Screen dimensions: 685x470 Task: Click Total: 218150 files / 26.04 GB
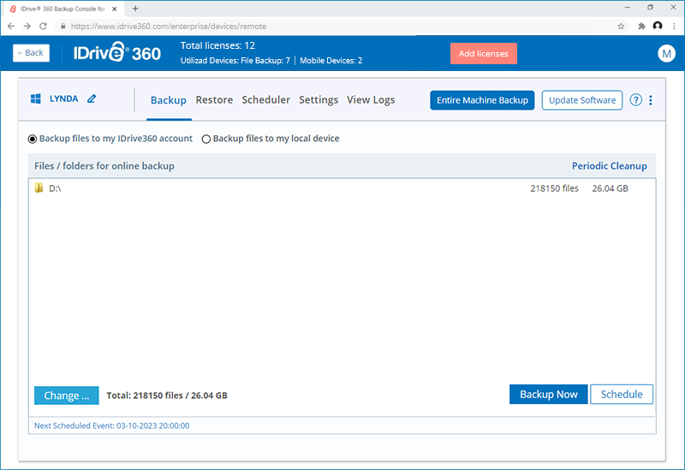click(167, 396)
